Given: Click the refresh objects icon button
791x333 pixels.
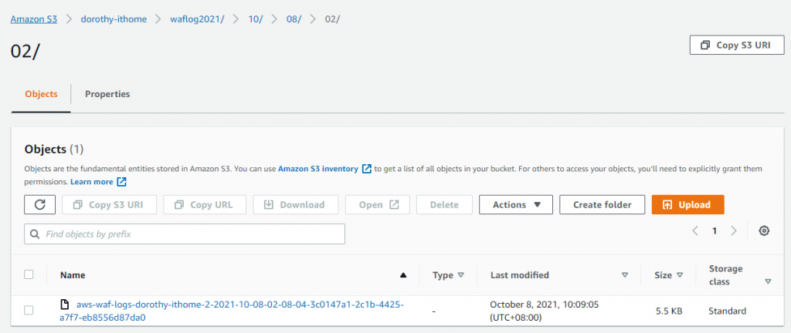Looking at the screenshot, I should point(40,205).
